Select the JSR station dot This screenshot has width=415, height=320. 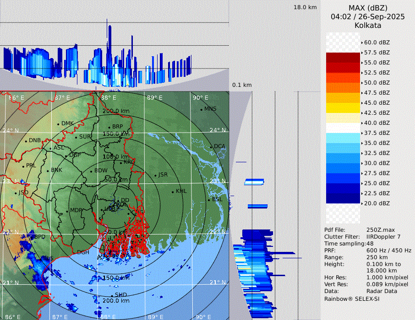point(155,175)
